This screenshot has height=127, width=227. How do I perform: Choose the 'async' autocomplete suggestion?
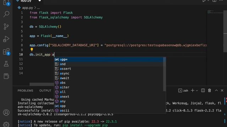[x=109, y=73]
